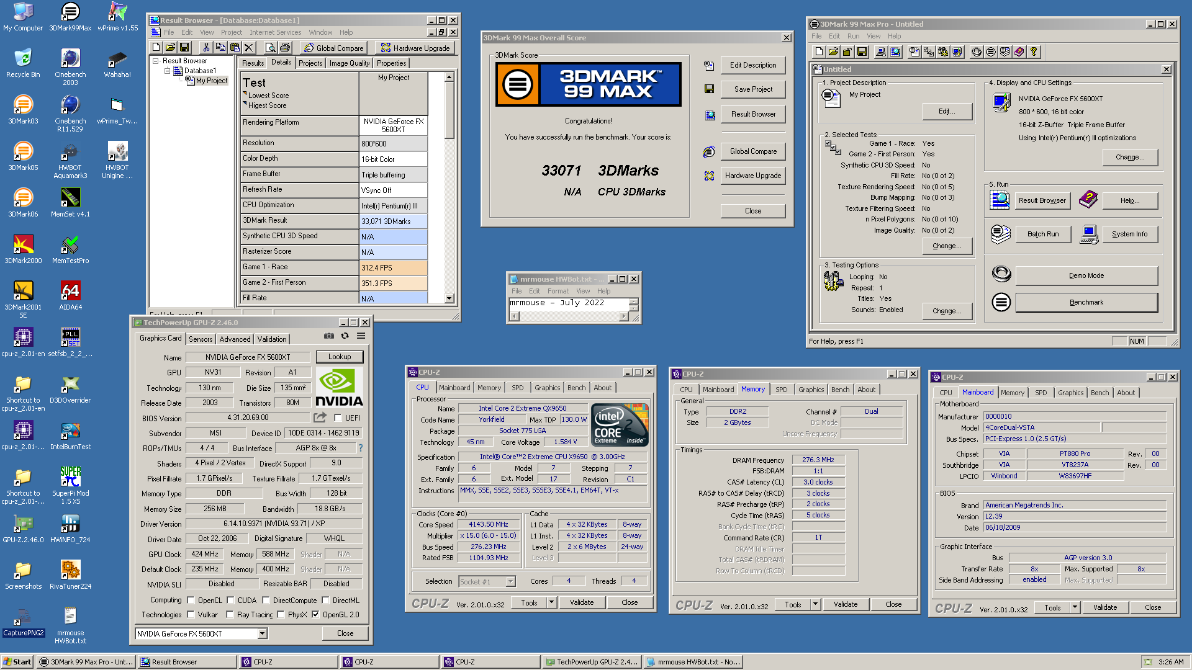The width and height of the screenshot is (1192, 670).
Task: Click the Delete X icon in Result Browser
Action: point(248,48)
